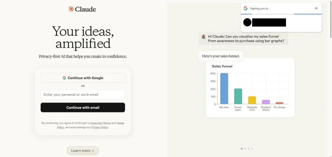Click the Claude starburst logo icon
Screen dimensions: 332x157
click(x=71, y=9)
